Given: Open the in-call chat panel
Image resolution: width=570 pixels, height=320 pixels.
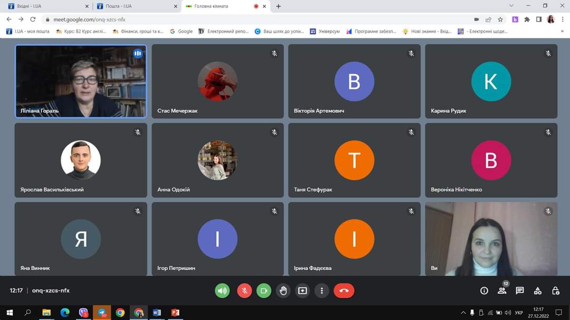Looking at the screenshot, I should (x=520, y=291).
